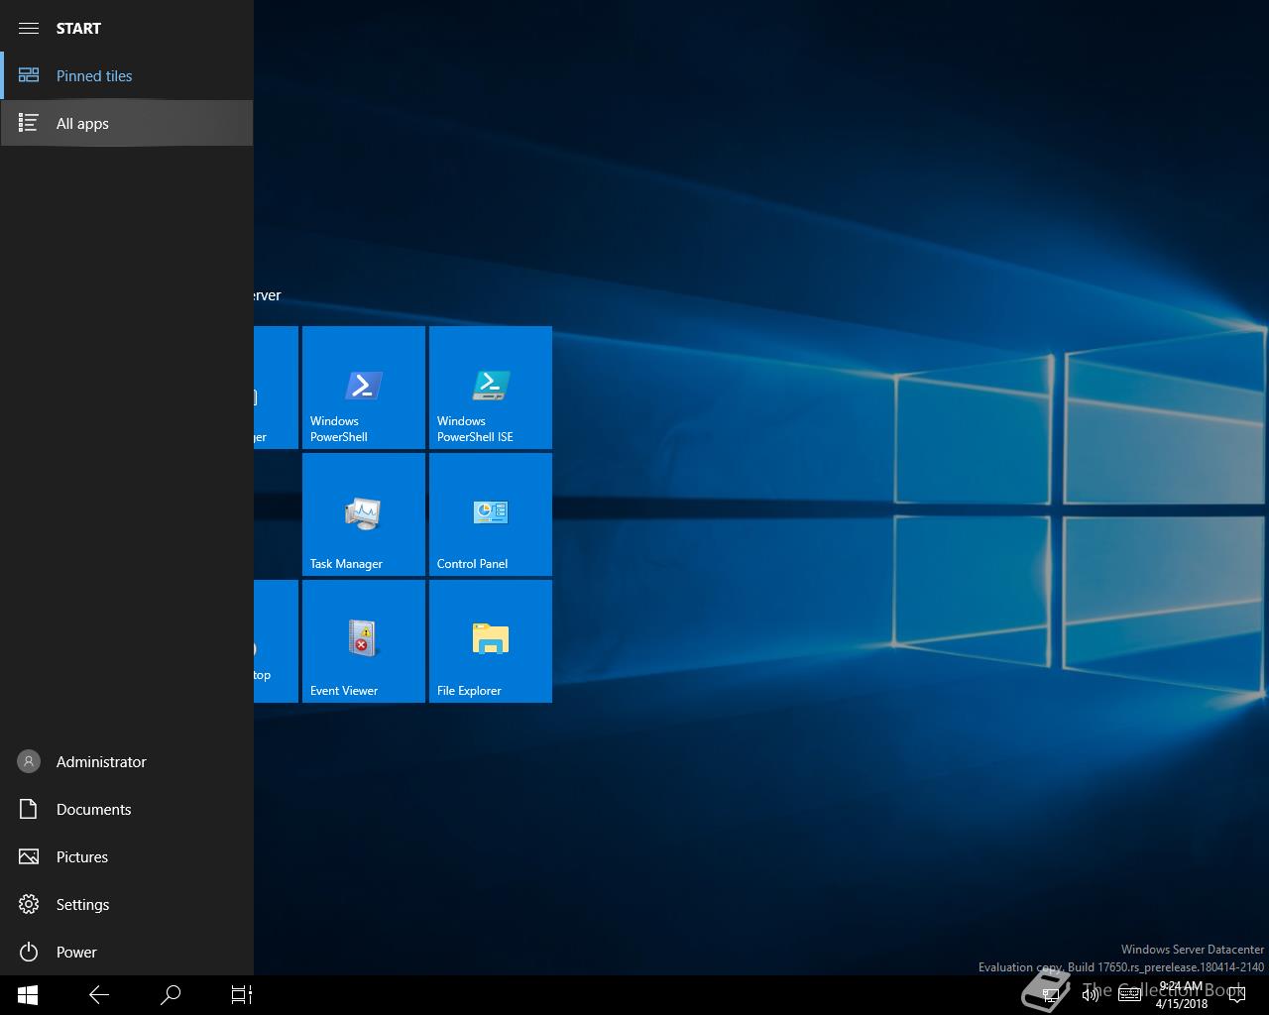
Task: Open taskbar Search magnifier
Action: 171,995
